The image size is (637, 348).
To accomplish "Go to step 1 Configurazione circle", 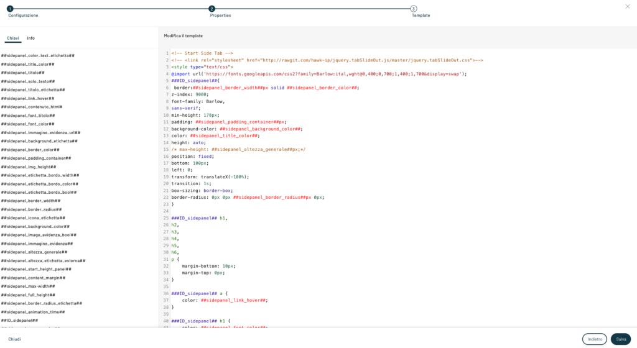I will point(10,9).
